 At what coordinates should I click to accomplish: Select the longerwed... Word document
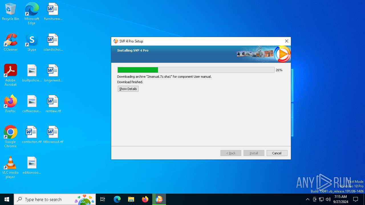click(53, 73)
